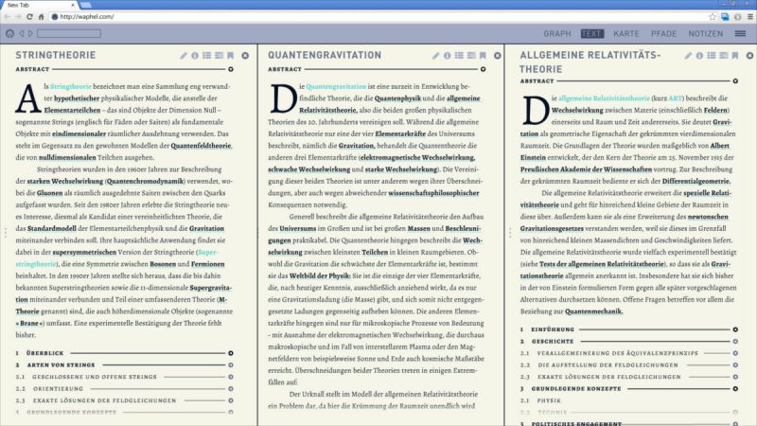The width and height of the screenshot is (757, 426).
Task: Expand section 1 Einführung
Action: pos(735,329)
